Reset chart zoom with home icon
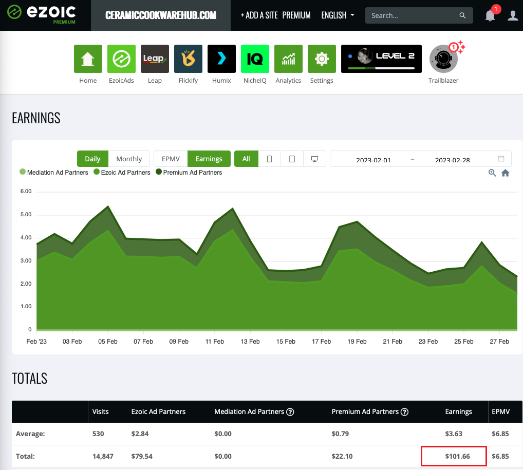This screenshot has width=523, height=470. tap(506, 173)
